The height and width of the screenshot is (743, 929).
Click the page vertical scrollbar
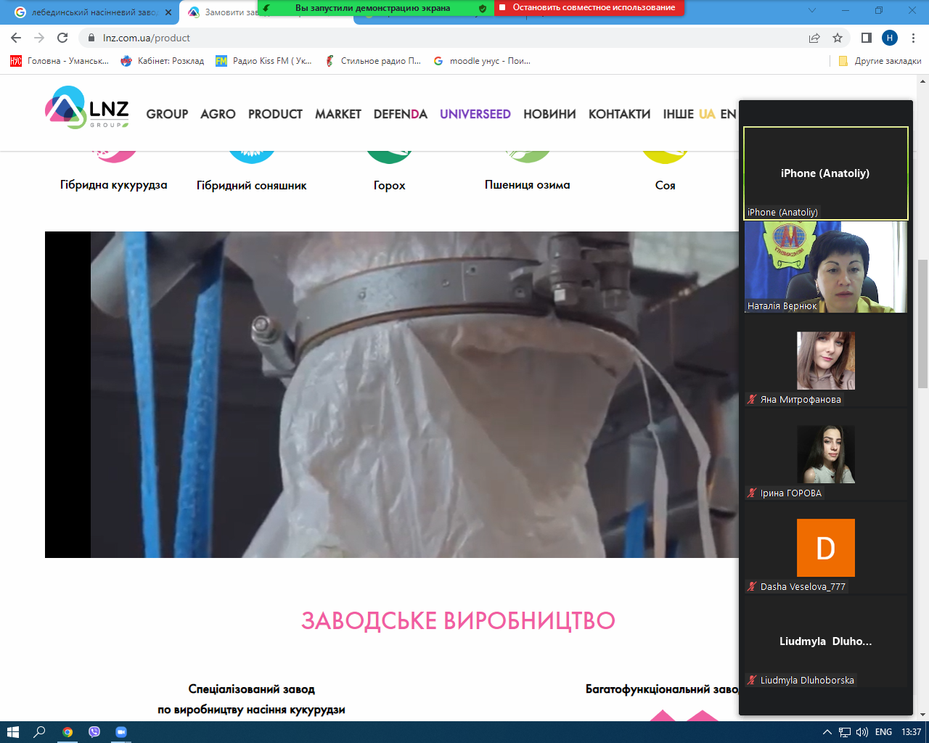pyautogui.click(x=923, y=323)
